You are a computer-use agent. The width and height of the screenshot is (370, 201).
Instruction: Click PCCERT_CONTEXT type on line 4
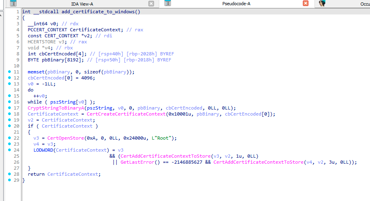click(x=47, y=30)
